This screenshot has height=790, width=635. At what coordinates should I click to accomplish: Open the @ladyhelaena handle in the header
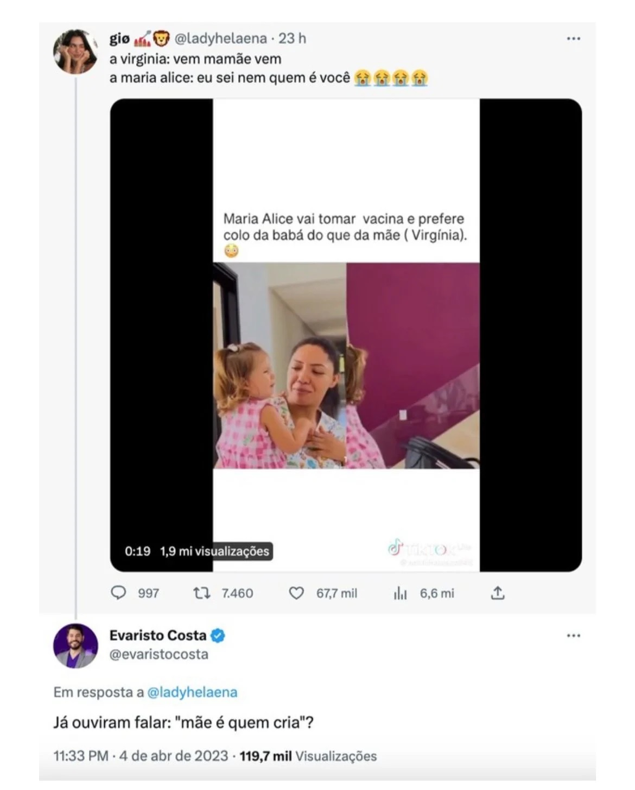tap(220, 39)
